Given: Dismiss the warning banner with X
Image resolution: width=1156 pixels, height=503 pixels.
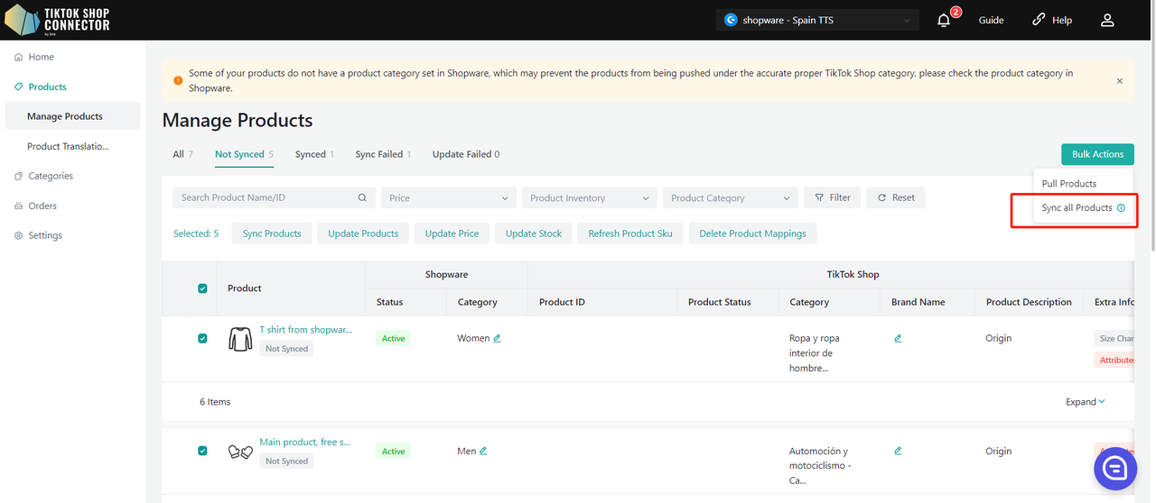Looking at the screenshot, I should (x=1120, y=81).
